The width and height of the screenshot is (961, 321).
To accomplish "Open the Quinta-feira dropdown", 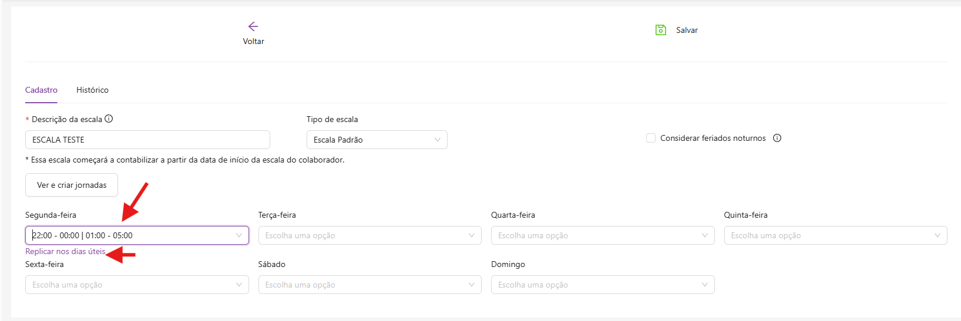I will pyautogui.click(x=835, y=235).
